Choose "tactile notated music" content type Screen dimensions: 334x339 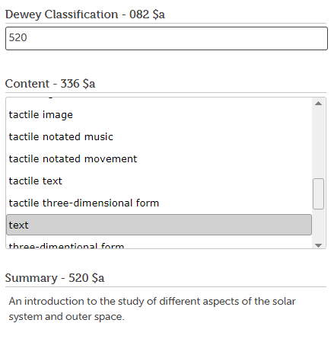(x=159, y=137)
